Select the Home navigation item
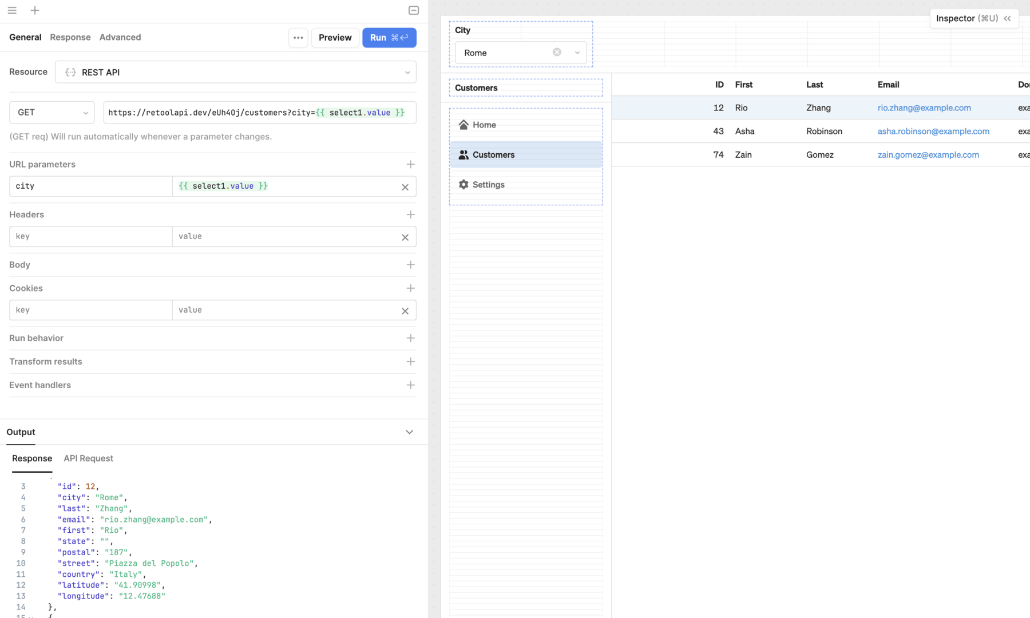 point(526,125)
